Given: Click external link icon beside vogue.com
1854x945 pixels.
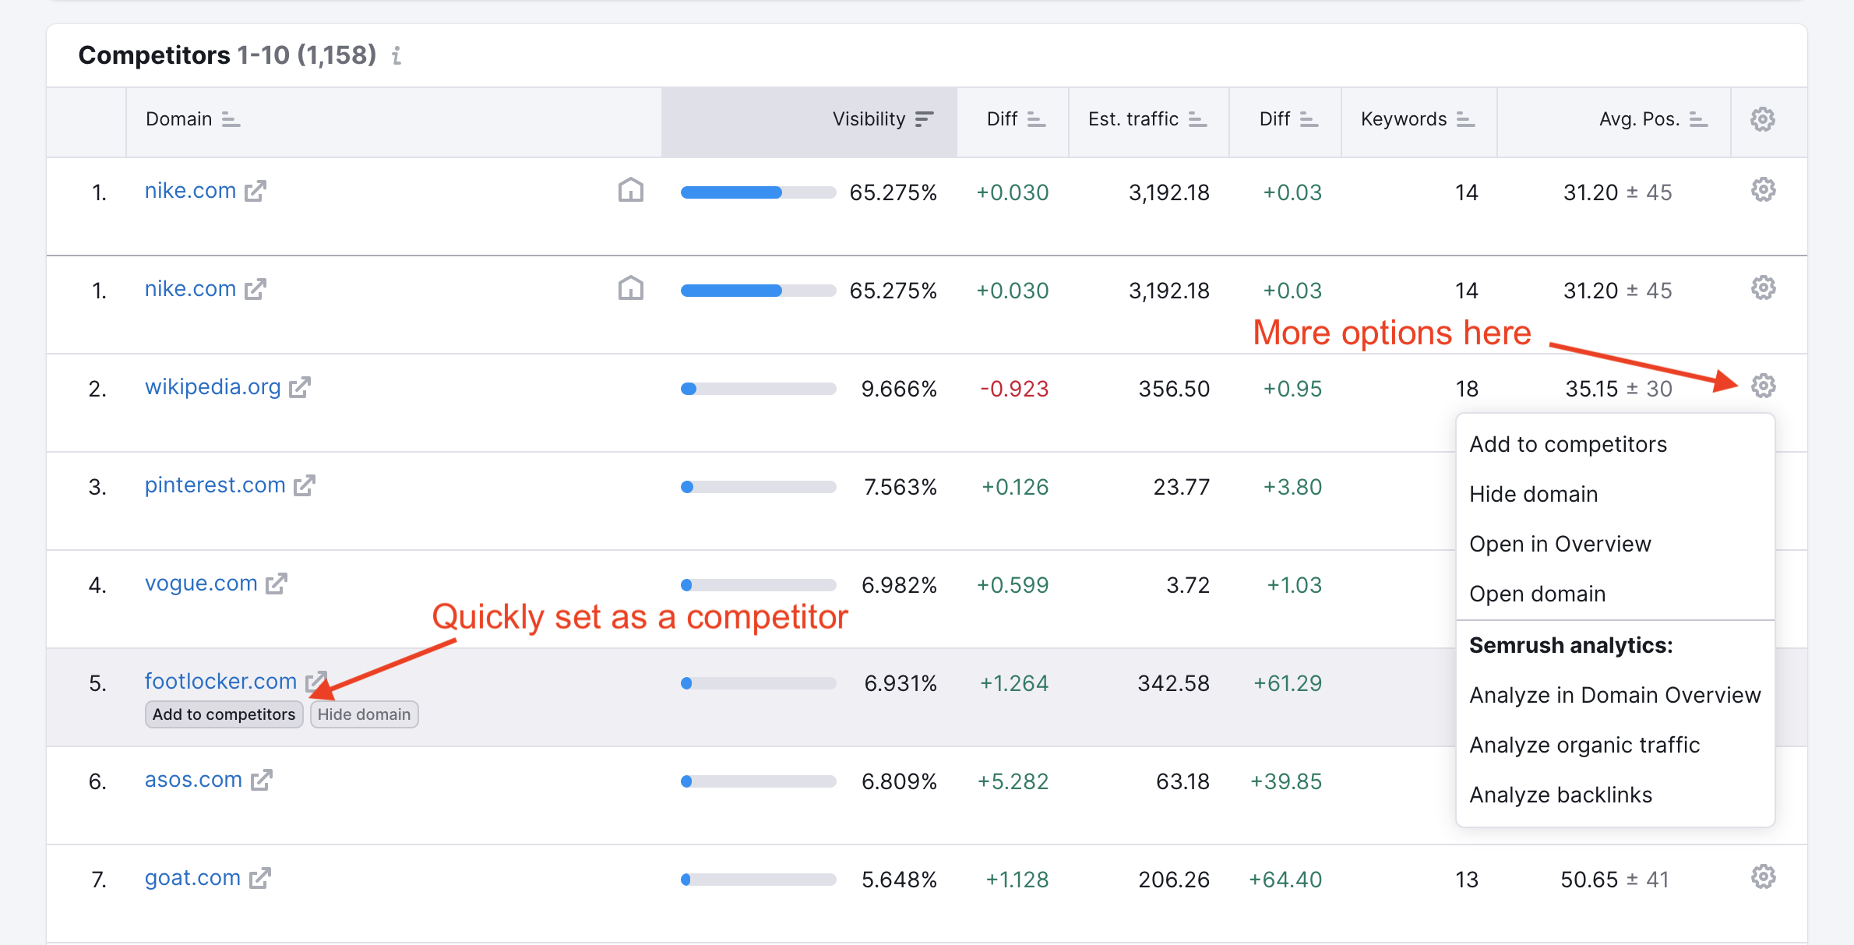Looking at the screenshot, I should [x=277, y=584].
